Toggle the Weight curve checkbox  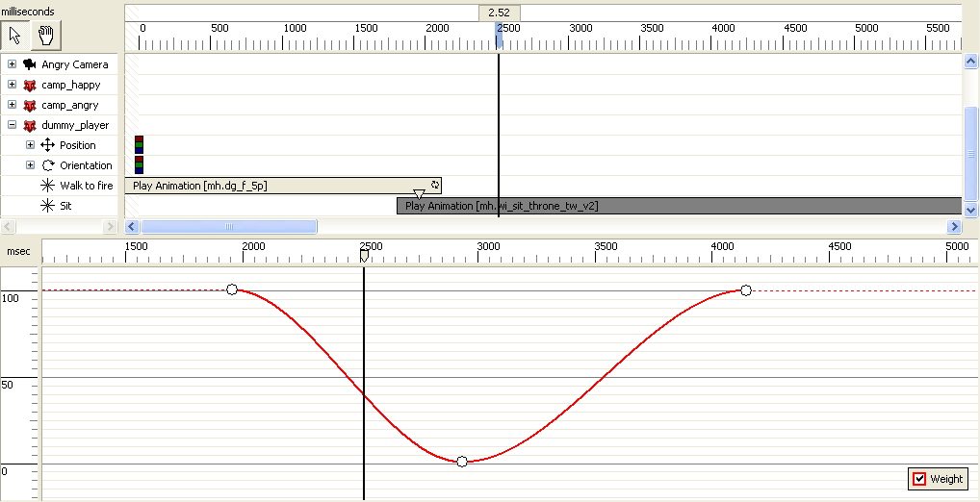point(919,479)
